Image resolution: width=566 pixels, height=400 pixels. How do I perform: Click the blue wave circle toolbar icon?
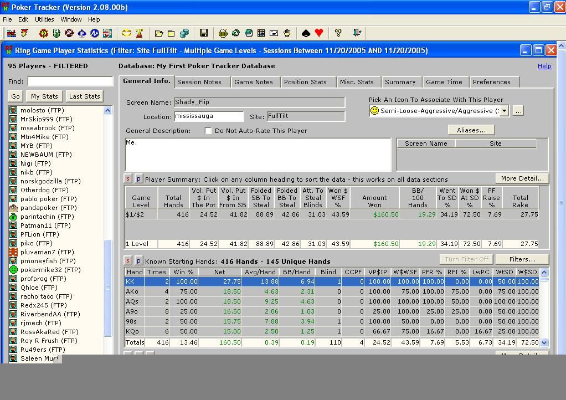[x=95, y=33]
